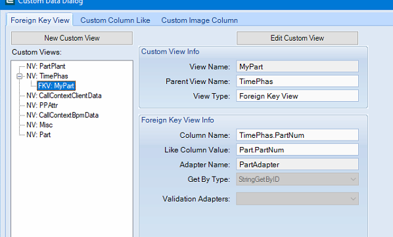Click the Adapter Name field PartAdapter

(297, 164)
